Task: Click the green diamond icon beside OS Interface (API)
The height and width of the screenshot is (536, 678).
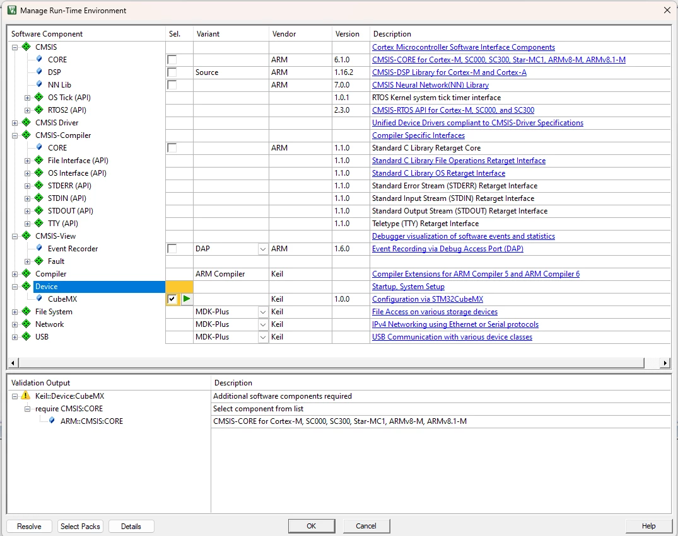Action: [x=39, y=173]
